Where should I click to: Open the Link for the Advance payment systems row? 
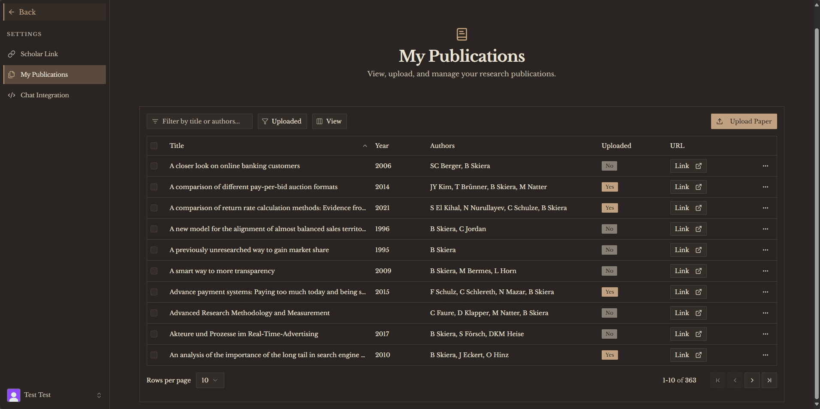point(688,292)
